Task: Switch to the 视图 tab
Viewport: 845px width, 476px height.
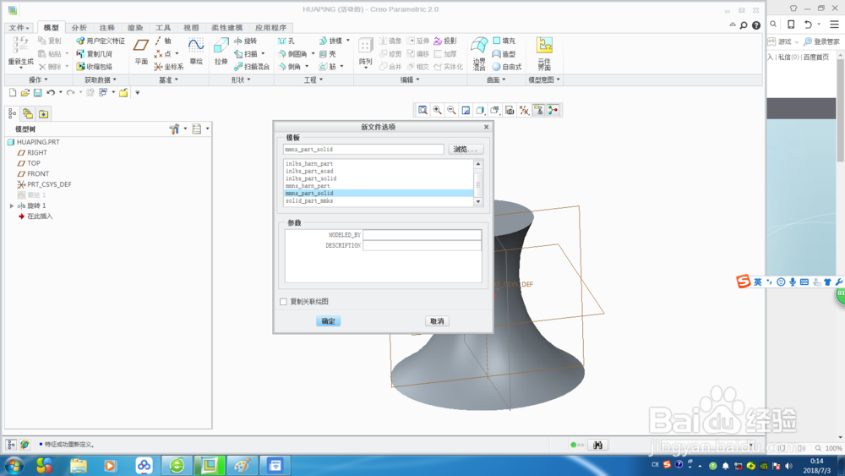Action: point(191,28)
